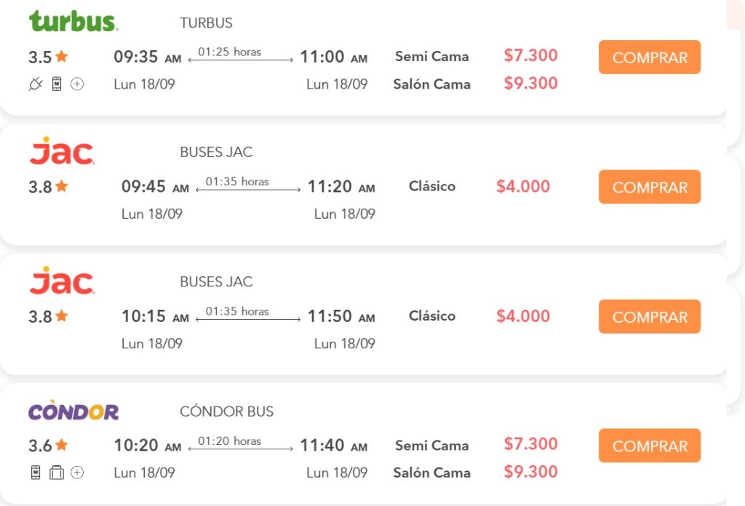Click the power plug amenity icon for Turbus
This screenshot has height=506, width=745.
pos(36,84)
